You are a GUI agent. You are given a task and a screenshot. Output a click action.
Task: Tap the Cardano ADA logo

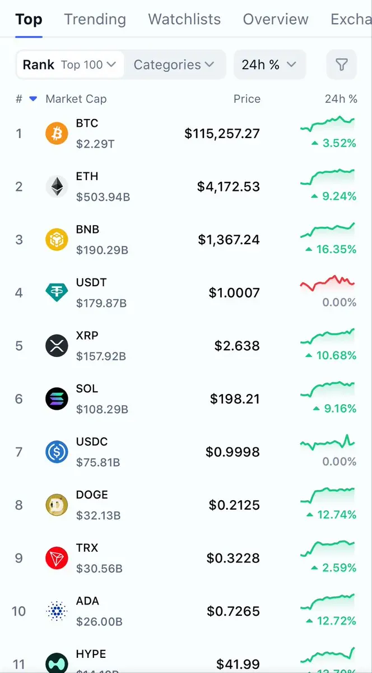tap(57, 611)
